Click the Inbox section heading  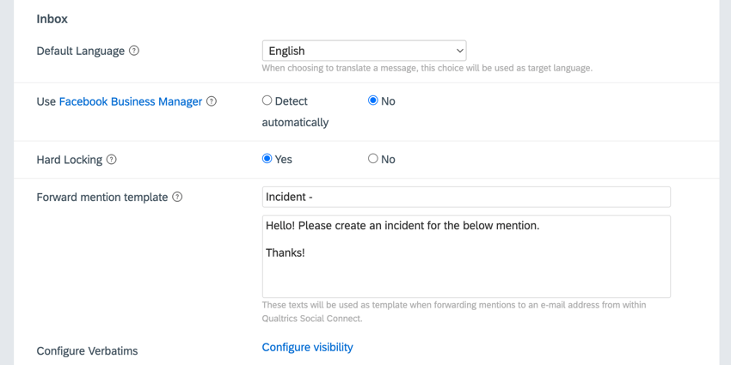[52, 19]
